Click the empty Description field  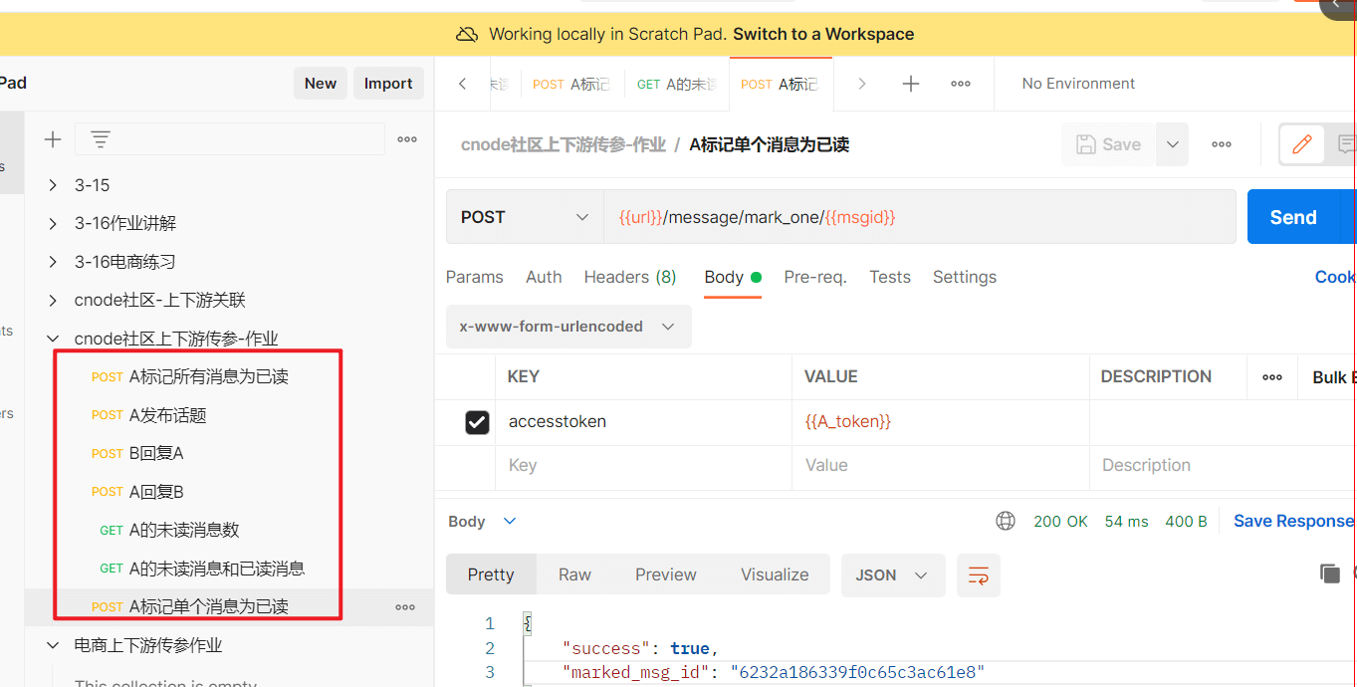[x=1223, y=465]
